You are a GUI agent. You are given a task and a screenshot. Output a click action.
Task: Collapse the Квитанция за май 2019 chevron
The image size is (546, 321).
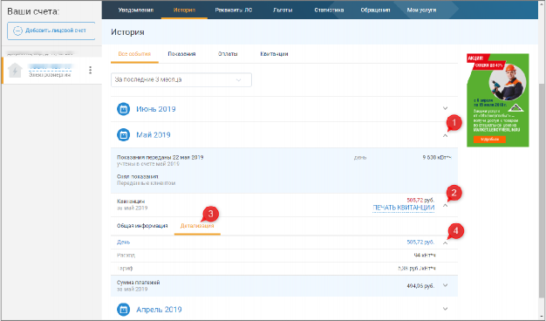[445, 206]
